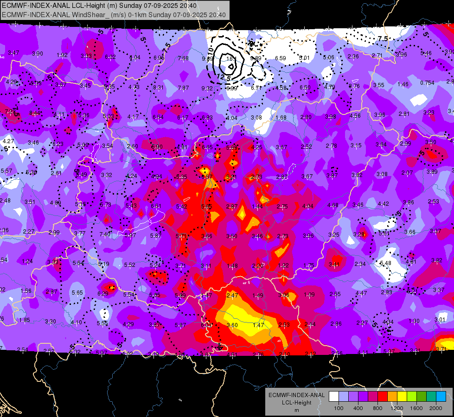This screenshot has height=417, width=454.
Task: Click the yellow legend swatch
Action: (x=402, y=396)
